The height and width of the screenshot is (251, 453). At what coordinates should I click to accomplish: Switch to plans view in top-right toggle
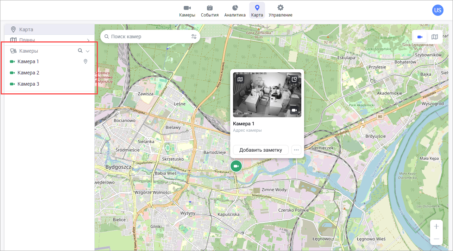(x=435, y=37)
